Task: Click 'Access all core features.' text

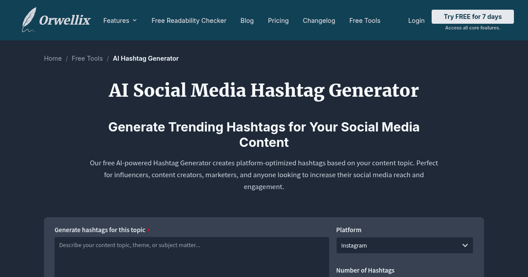Action: pyautogui.click(x=473, y=28)
